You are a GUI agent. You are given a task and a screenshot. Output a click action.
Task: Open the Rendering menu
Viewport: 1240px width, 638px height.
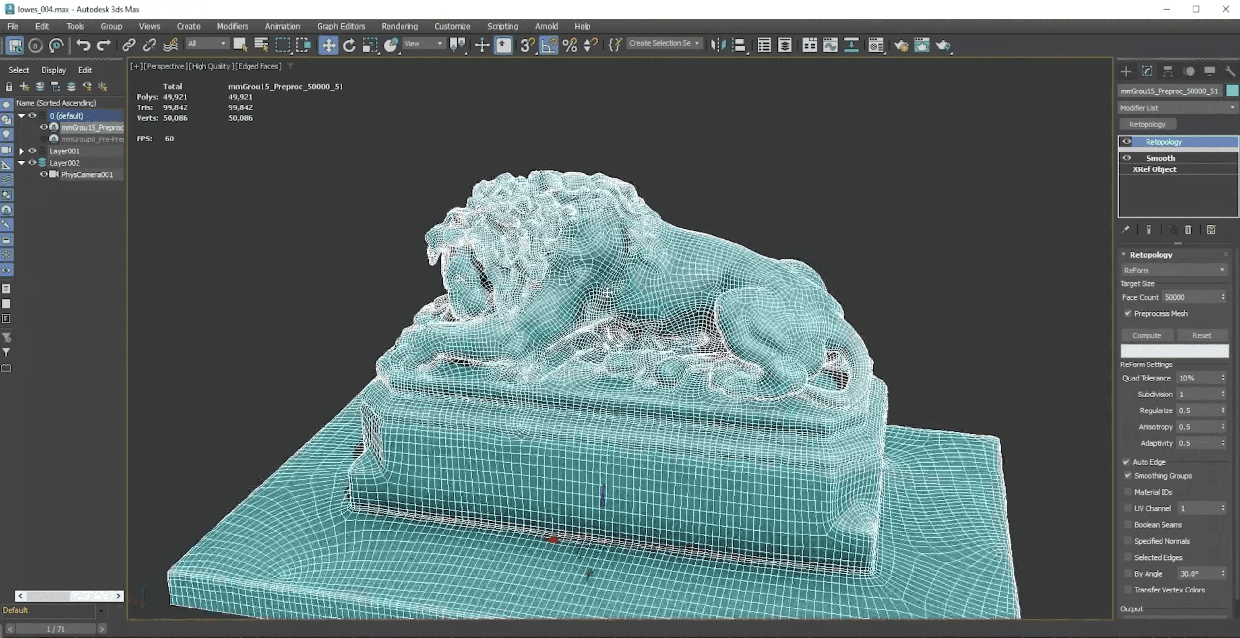tap(399, 26)
